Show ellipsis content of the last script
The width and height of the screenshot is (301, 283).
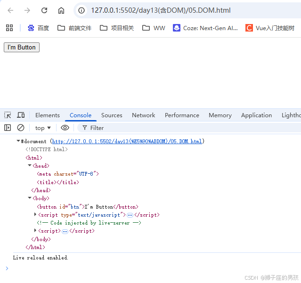[65, 231]
